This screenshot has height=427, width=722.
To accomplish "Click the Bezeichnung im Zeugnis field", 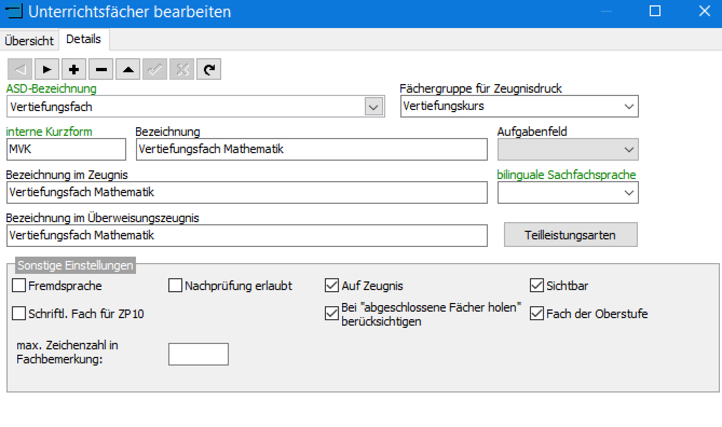I will [x=247, y=192].
